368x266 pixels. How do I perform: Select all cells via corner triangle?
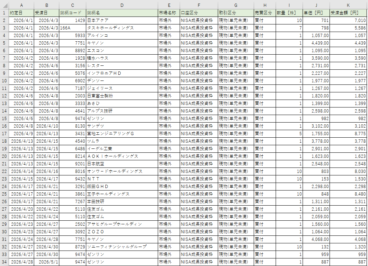point(4,5)
